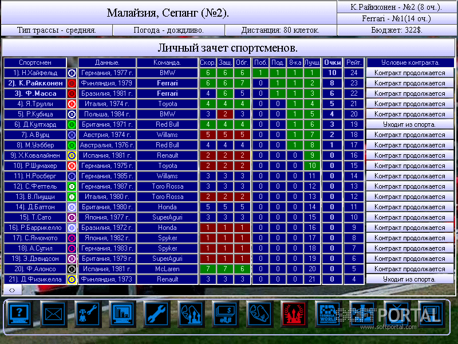The height and width of the screenshot is (344, 458).
Task: Open the track with podium figures icon
Action: [x=191, y=314]
